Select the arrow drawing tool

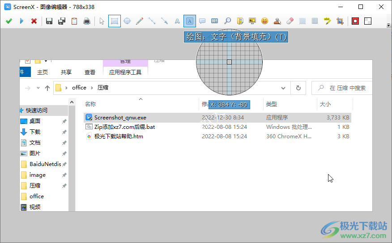pos(165,21)
